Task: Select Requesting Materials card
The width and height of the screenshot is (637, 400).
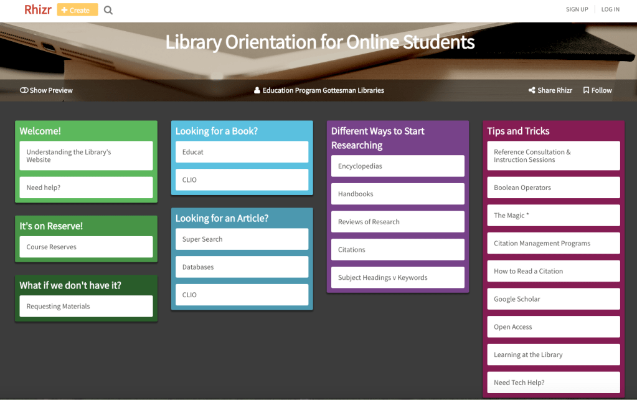Action: point(86,306)
